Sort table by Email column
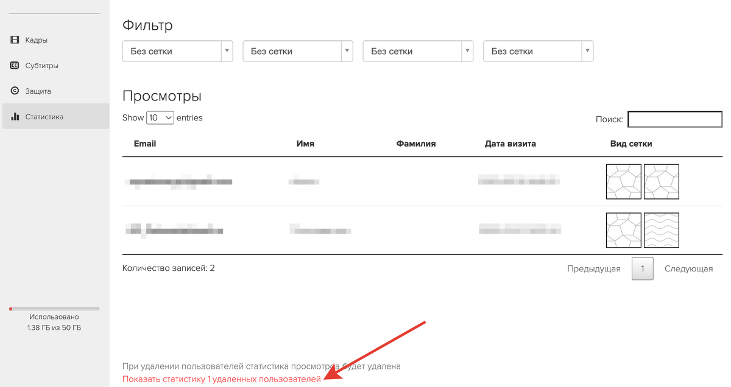 click(145, 144)
